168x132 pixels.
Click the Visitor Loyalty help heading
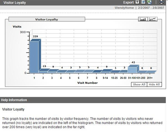[x=13, y=109]
